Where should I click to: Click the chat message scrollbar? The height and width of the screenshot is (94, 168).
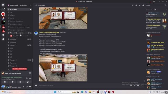pos(144,81)
